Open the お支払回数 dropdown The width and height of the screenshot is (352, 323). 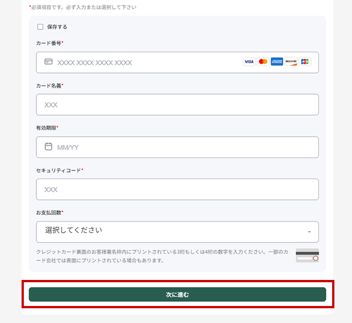click(177, 232)
